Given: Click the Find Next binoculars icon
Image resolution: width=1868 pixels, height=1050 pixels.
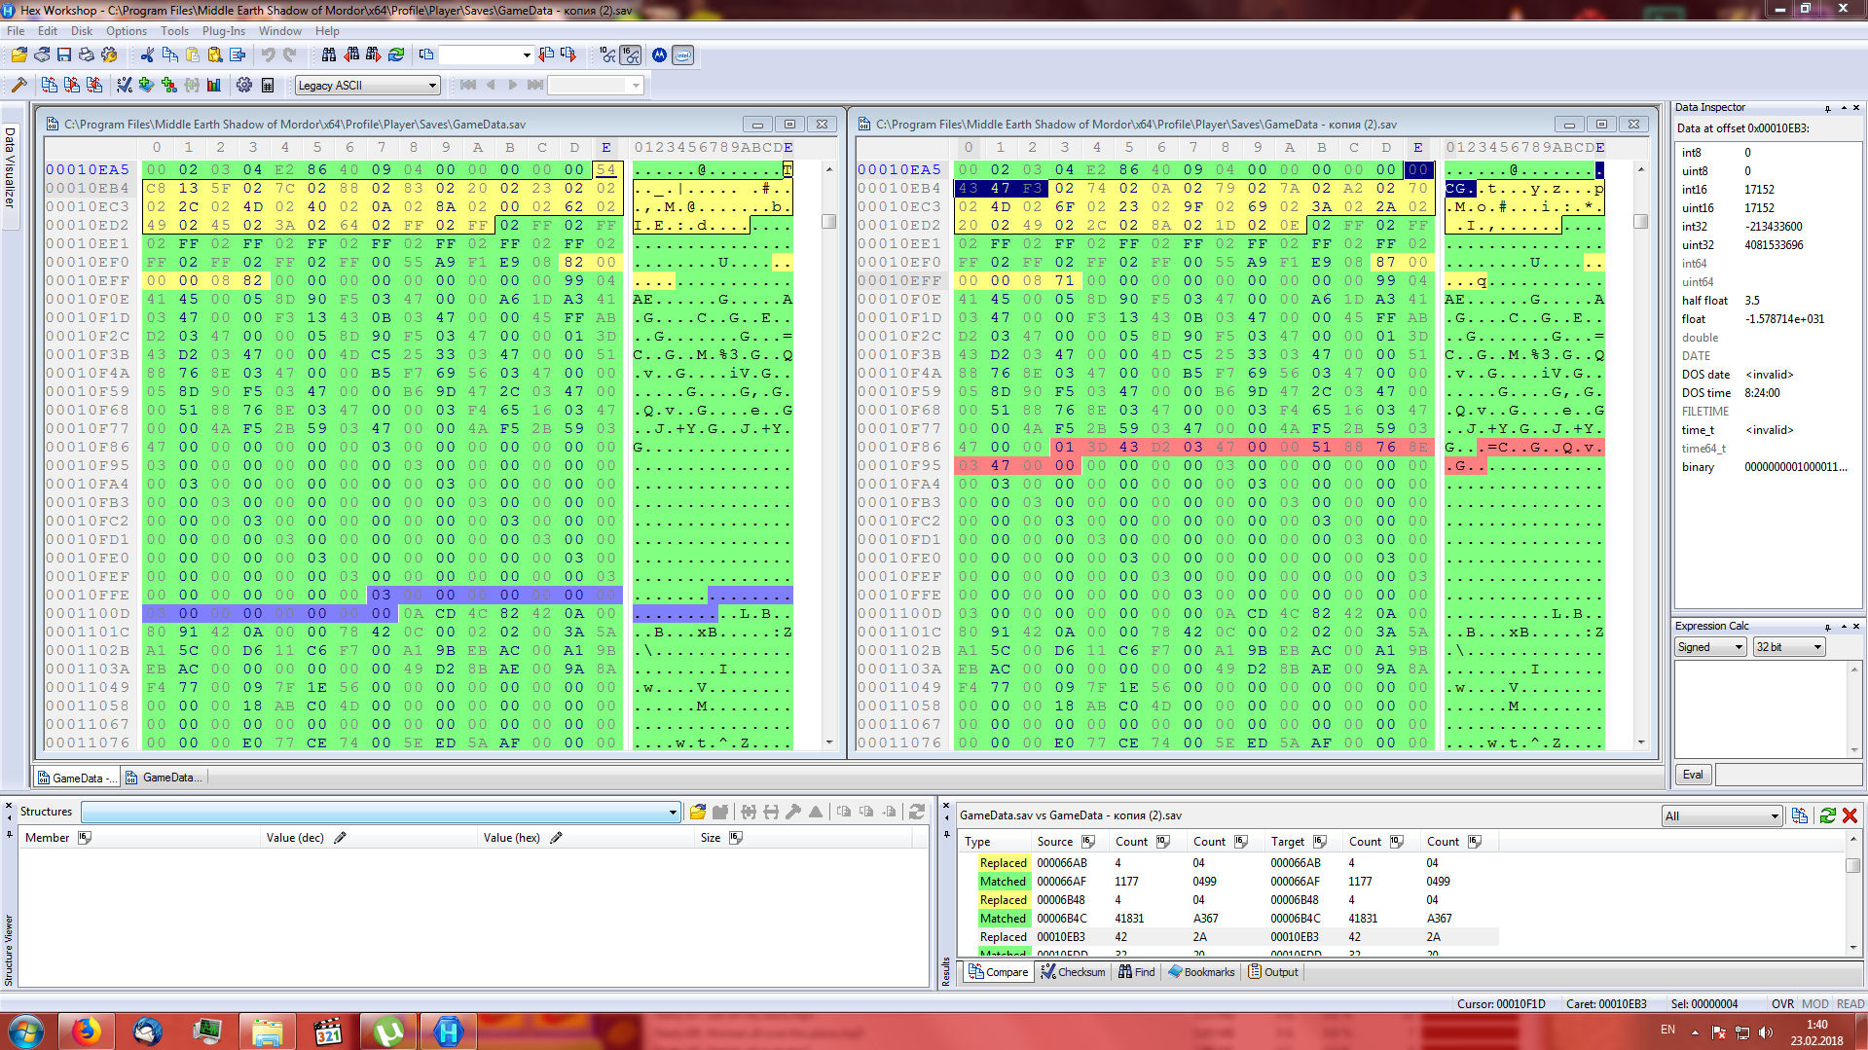Looking at the screenshot, I should coord(374,55).
